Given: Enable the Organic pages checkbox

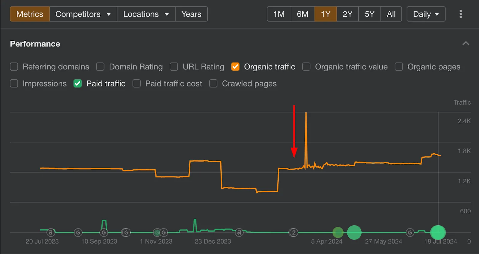Looking at the screenshot, I should 399,66.
